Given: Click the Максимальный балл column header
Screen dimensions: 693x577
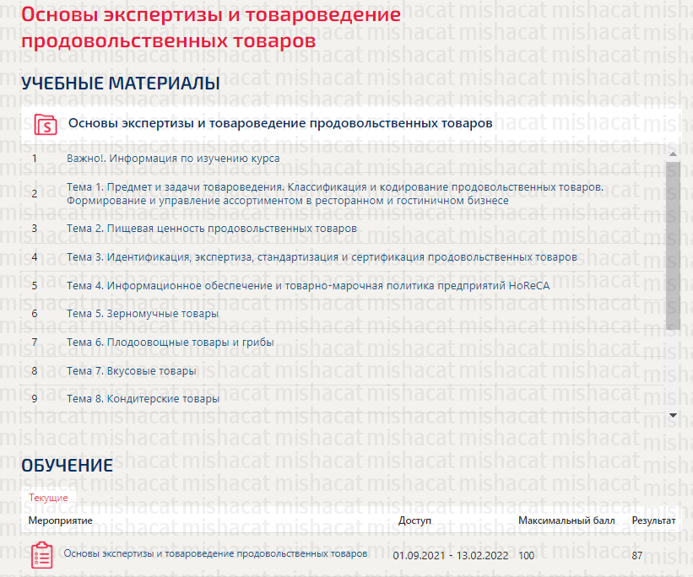Looking at the screenshot, I should click(566, 520).
